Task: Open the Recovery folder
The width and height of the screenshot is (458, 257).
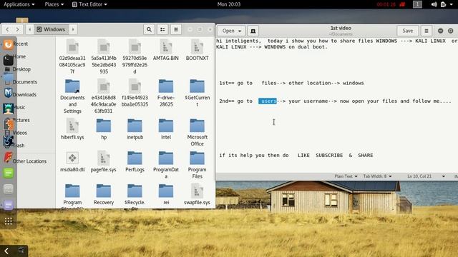Action: [104, 194]
